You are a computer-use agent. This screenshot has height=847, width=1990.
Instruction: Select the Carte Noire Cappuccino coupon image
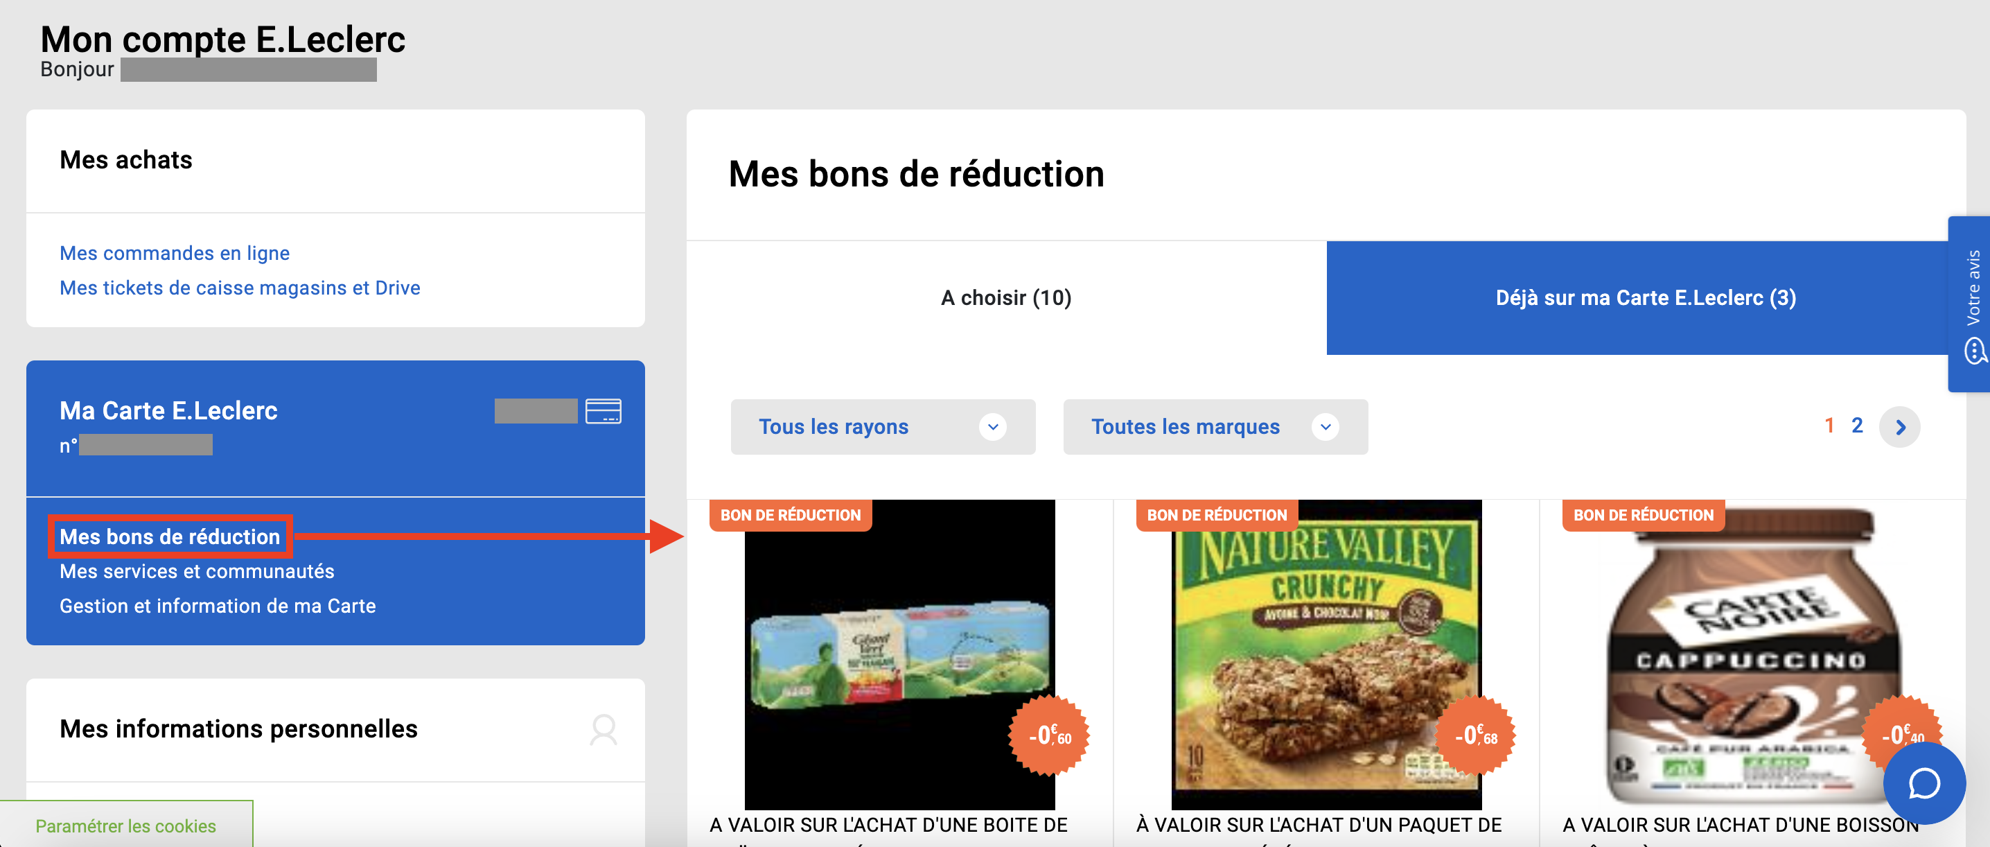pos(1752,654)
